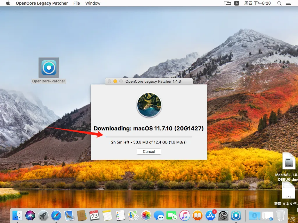Open the File menu

(x=77, y=3)
